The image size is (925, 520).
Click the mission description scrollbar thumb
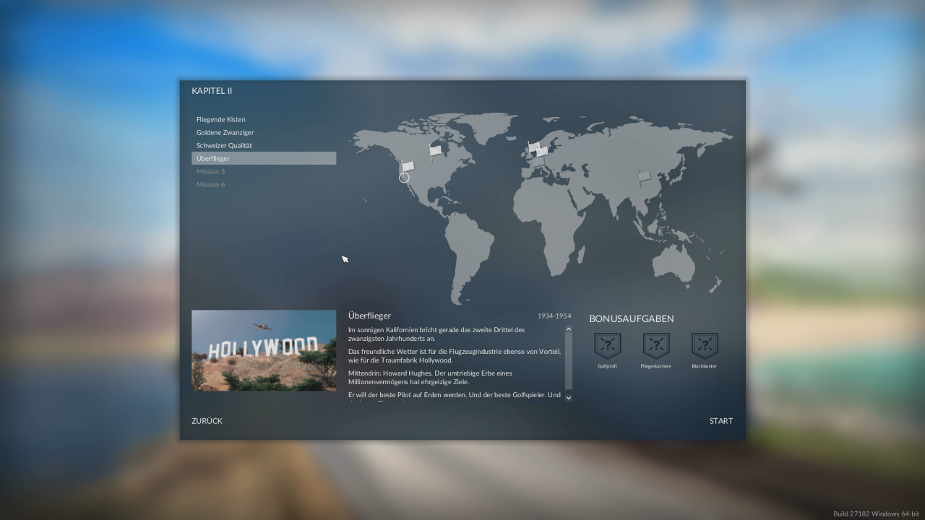(568, 362)
